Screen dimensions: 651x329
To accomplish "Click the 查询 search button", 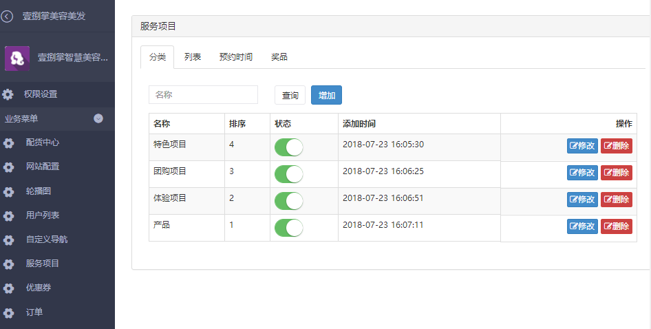I will tap(290, 95).
